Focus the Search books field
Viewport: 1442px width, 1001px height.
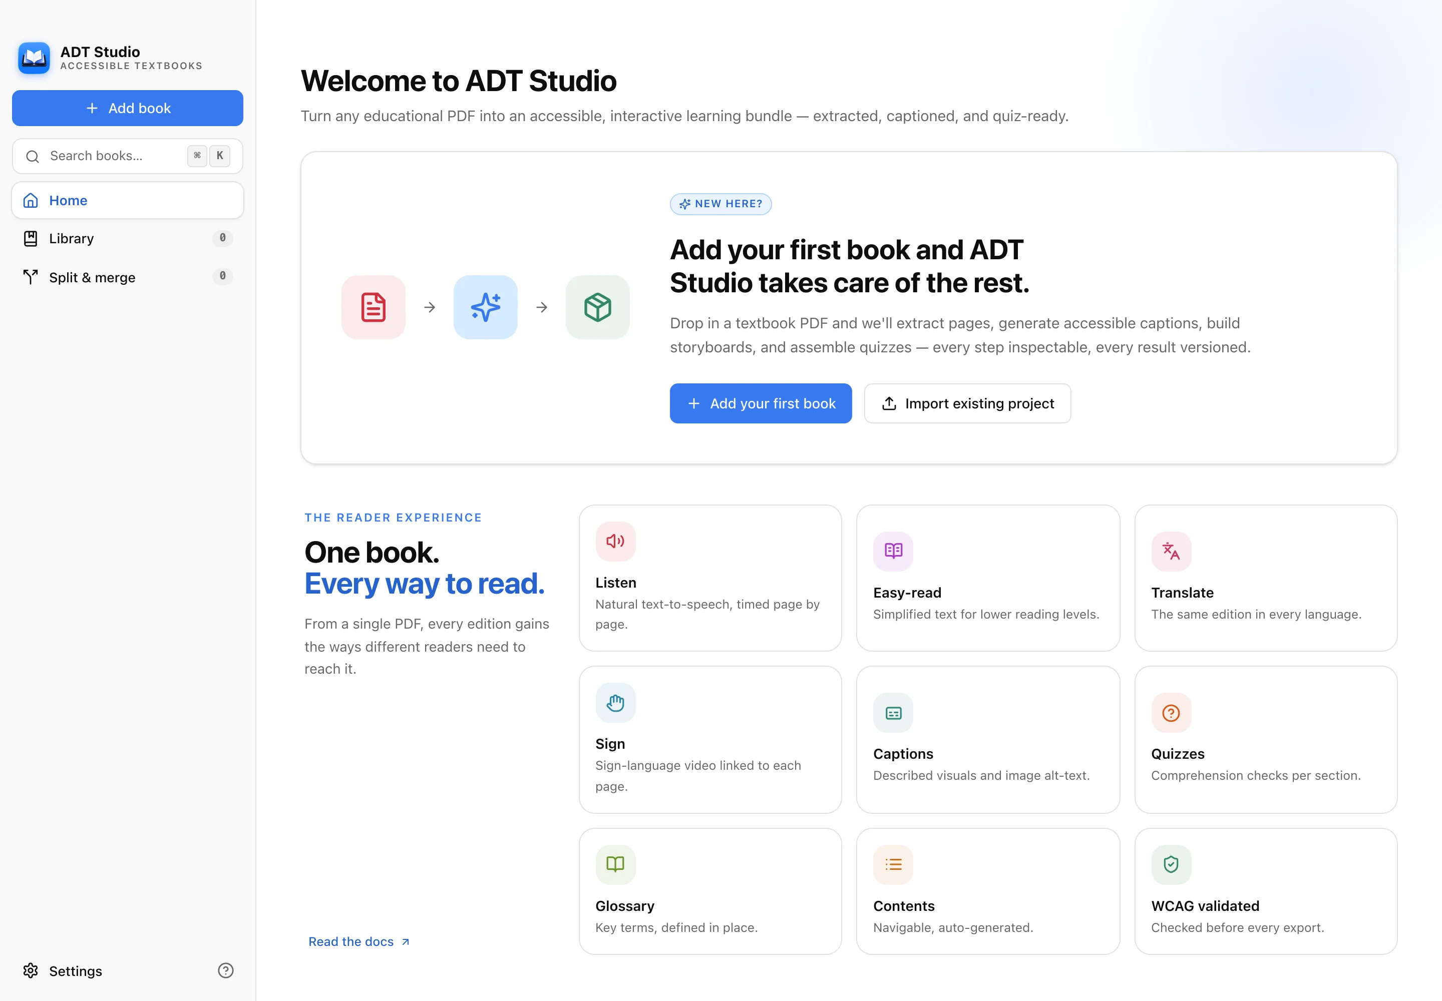pos(127,156)
